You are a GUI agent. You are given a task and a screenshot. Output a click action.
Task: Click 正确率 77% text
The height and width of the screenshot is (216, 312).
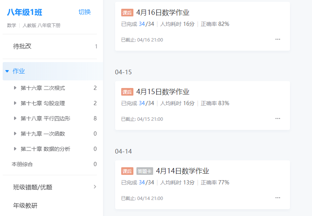pyautogui.click(x=215, y=182)
